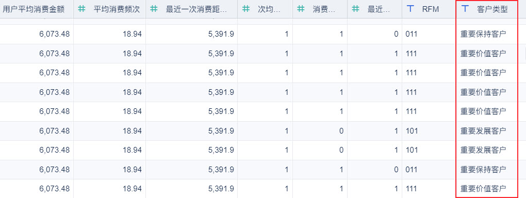The height and width of the screenshot is (198, 526).
Task: Click the RFM column header text
Action: click(x=431, y=9)
